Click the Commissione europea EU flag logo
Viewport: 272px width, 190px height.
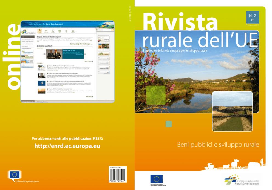click(157, 179)
